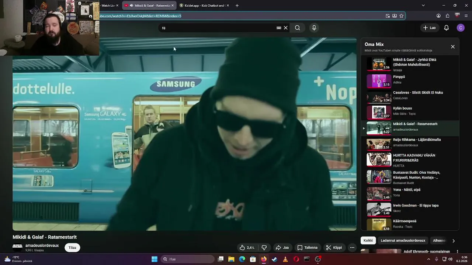
Task: Open Microsoft Store from the taskbar
Action: tap(253, 259)
